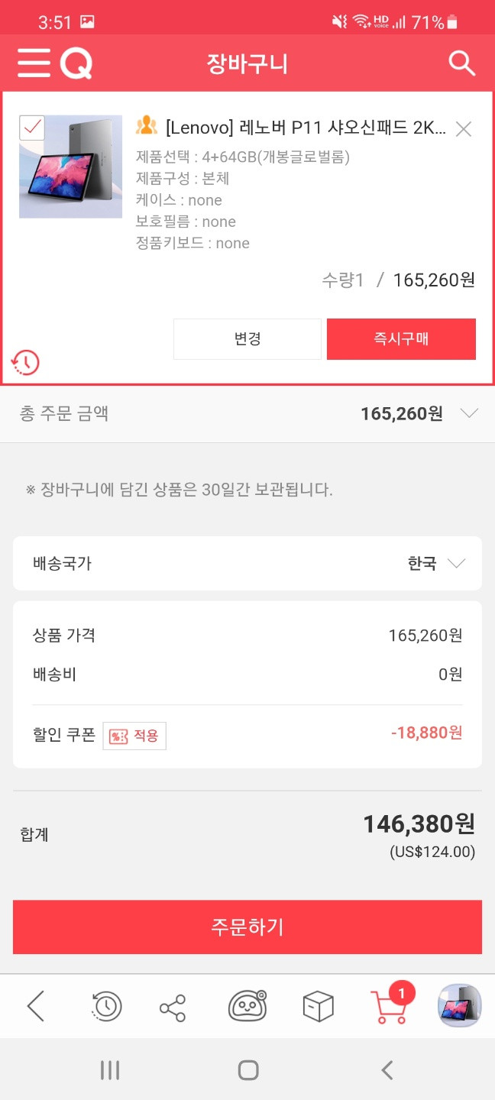The image size is (495, 1100).
Task: Open the mascot face icon
Action: click(247, 1006)
